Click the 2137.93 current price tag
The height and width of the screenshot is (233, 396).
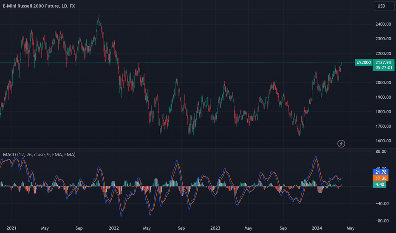[383, 62]
